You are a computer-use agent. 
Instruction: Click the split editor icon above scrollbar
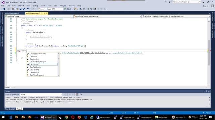coord(209,19)
